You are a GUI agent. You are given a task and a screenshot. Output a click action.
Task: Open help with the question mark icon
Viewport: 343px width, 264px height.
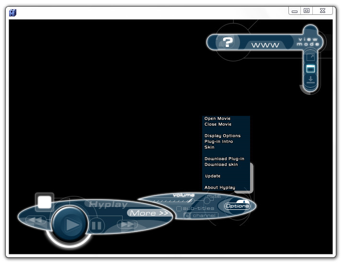pos(228,42)
